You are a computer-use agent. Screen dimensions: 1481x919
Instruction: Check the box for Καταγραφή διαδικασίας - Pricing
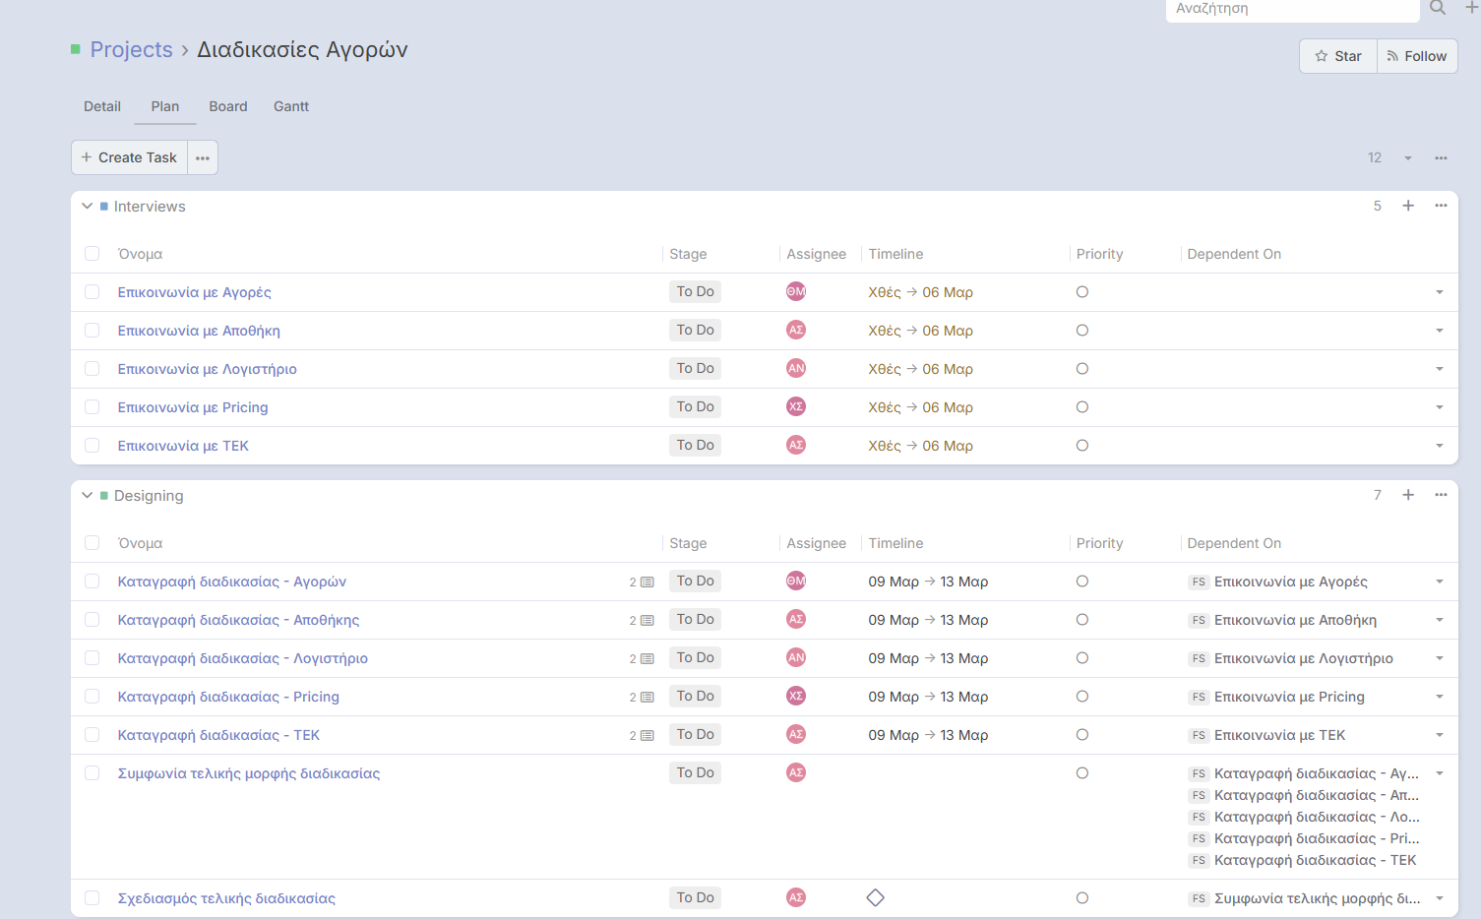93,697
